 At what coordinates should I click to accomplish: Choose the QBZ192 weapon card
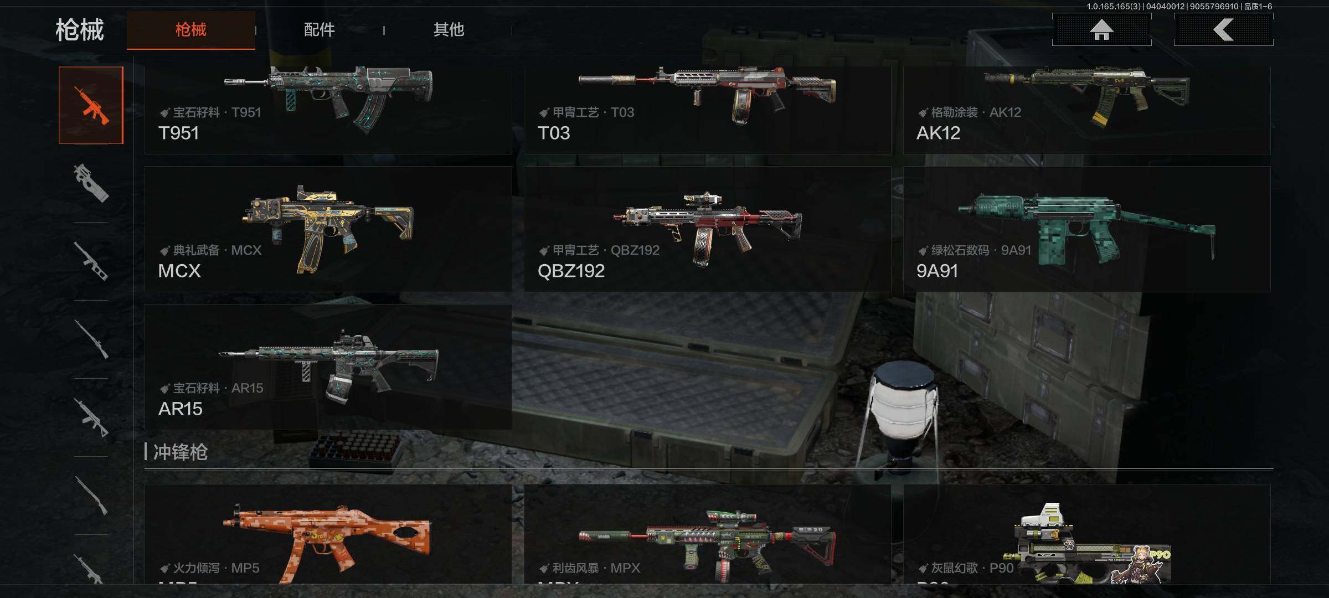[707, 229]
